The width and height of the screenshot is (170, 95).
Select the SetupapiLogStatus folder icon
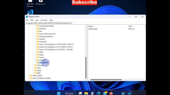pos(38,36)
